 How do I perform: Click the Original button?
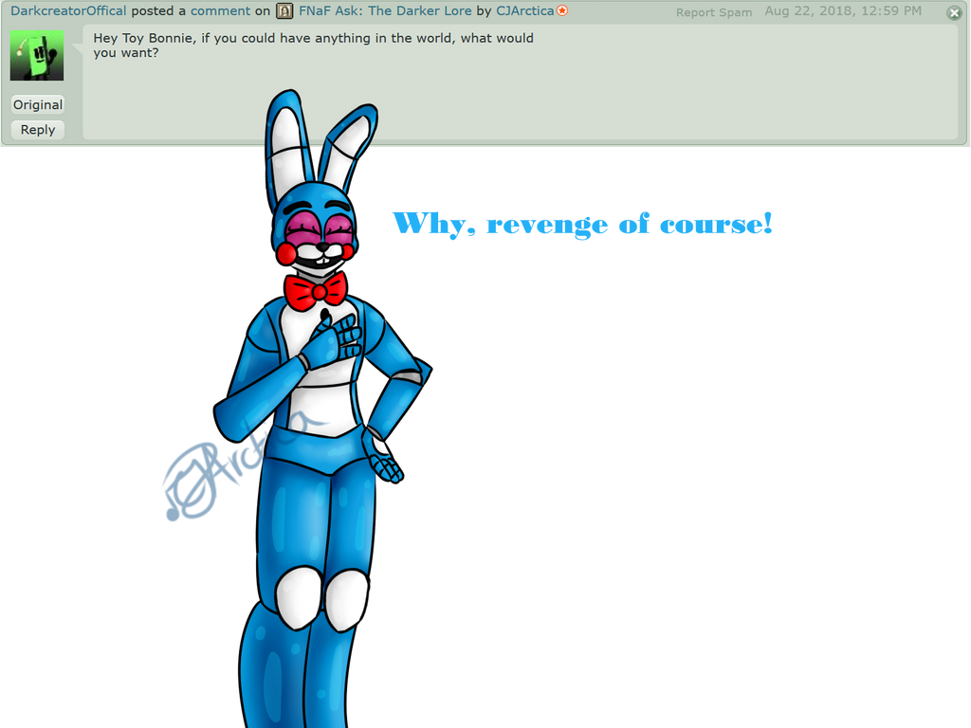coord(38,104)
